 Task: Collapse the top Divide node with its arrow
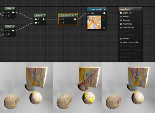[14, 8]
